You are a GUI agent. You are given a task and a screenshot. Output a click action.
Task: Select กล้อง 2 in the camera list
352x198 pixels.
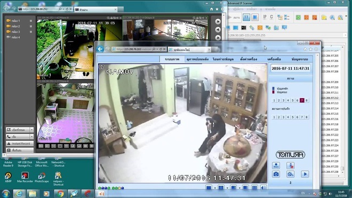tap(15, 26)
